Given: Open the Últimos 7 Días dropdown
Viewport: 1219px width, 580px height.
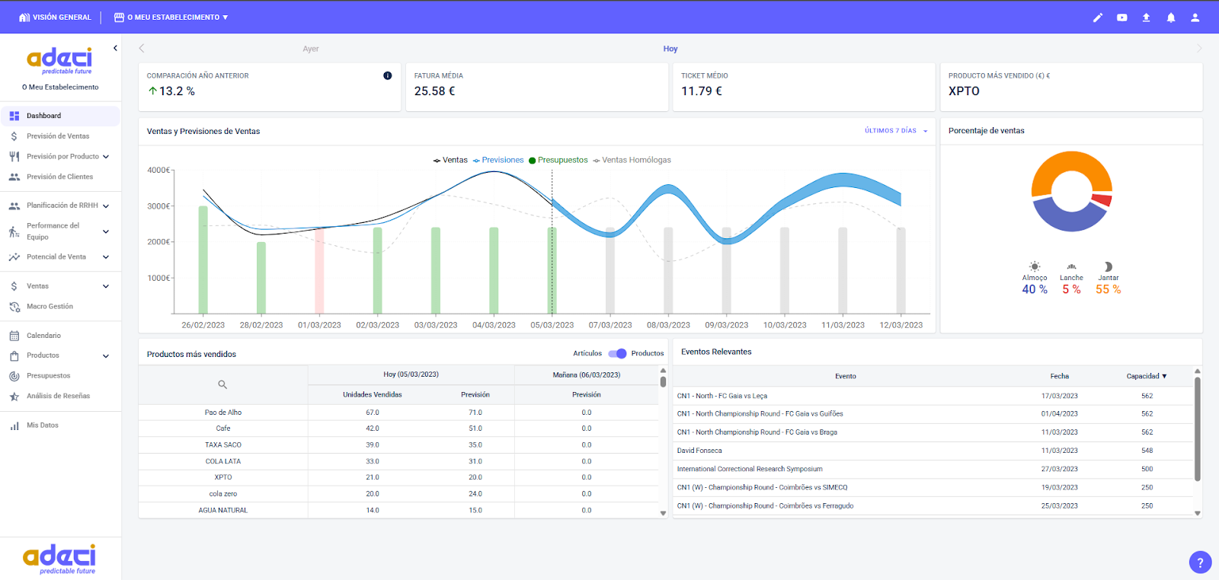Looking at the screenshot, I should tap(896, 131).
